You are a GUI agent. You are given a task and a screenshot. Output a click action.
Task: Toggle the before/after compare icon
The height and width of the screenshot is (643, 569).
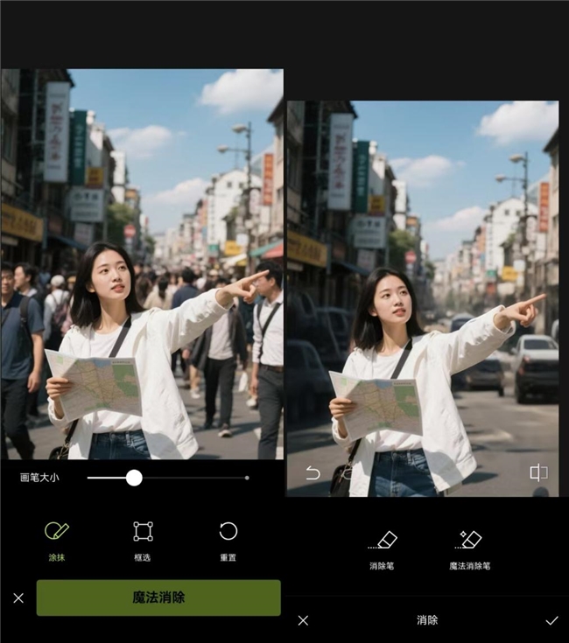click(538, 473)
